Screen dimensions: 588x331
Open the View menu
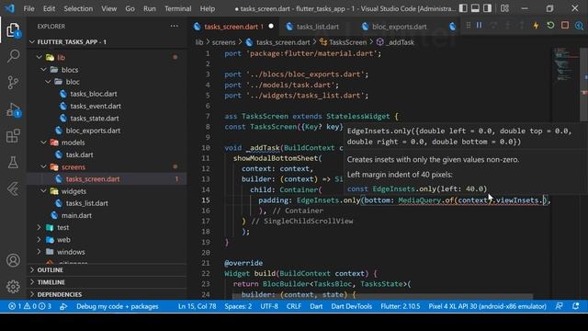click(x=108, y=8)
